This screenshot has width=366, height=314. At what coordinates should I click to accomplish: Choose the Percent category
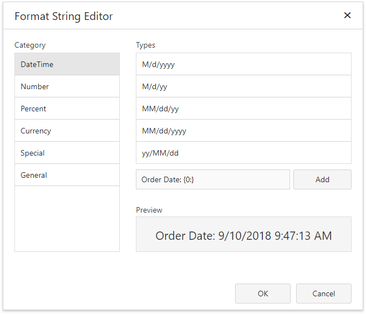tap(67, 109)
